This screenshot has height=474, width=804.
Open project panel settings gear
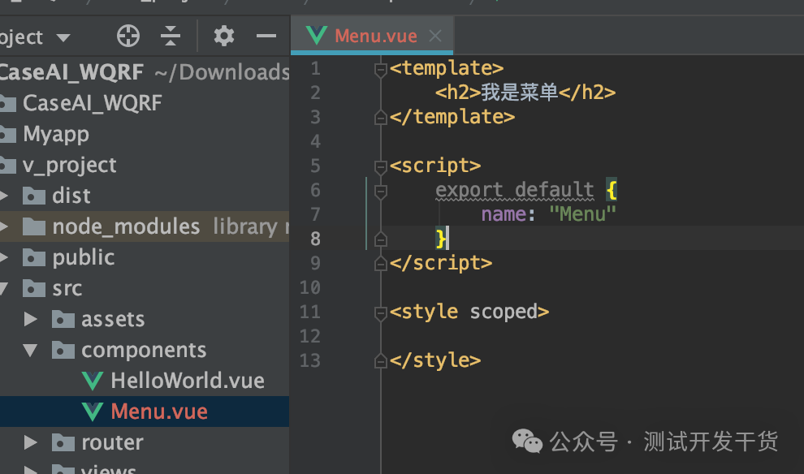click(x=223, y=36)
